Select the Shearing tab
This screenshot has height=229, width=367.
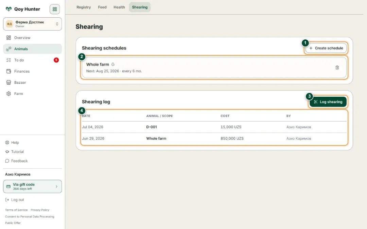coord(140,7)
